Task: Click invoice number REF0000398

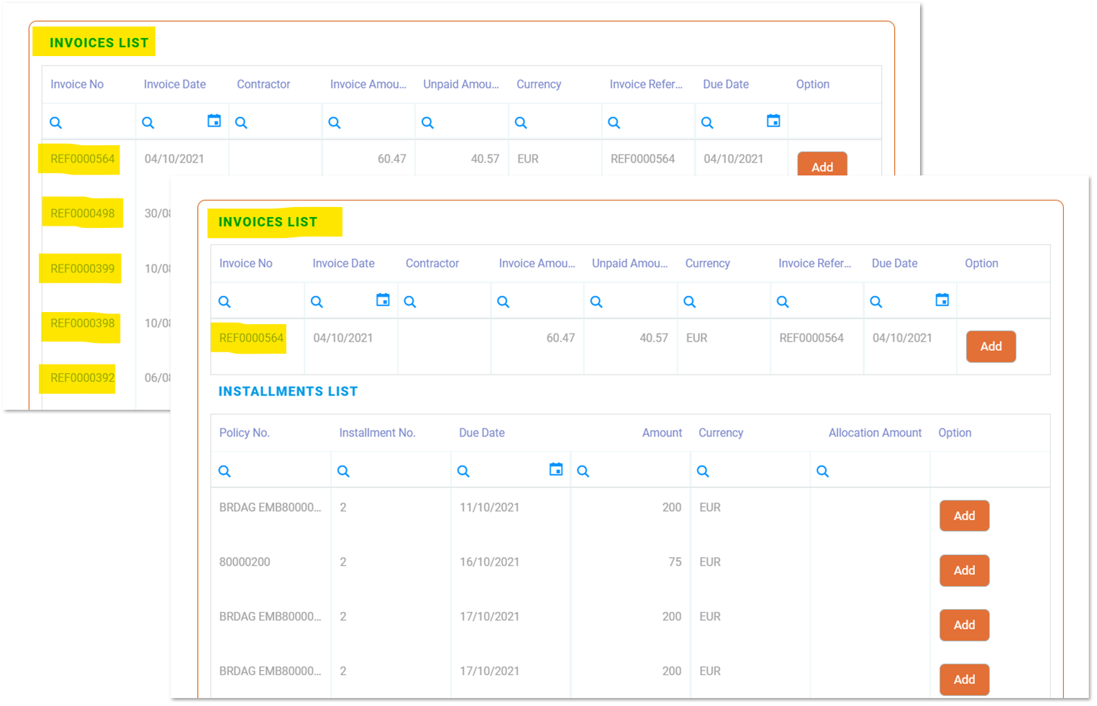Action: click(82, 324)
